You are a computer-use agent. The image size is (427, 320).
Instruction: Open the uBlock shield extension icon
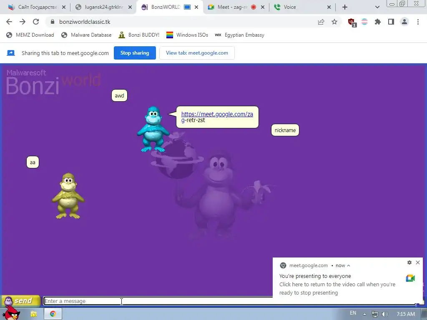click(x=352, y=22)
